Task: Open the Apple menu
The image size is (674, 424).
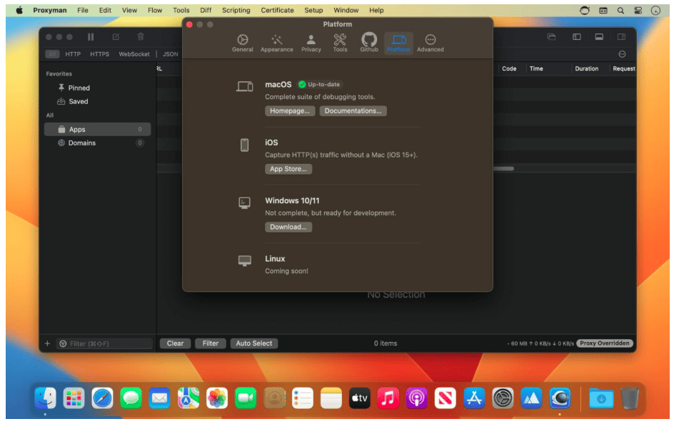Action: coord(19,10)
